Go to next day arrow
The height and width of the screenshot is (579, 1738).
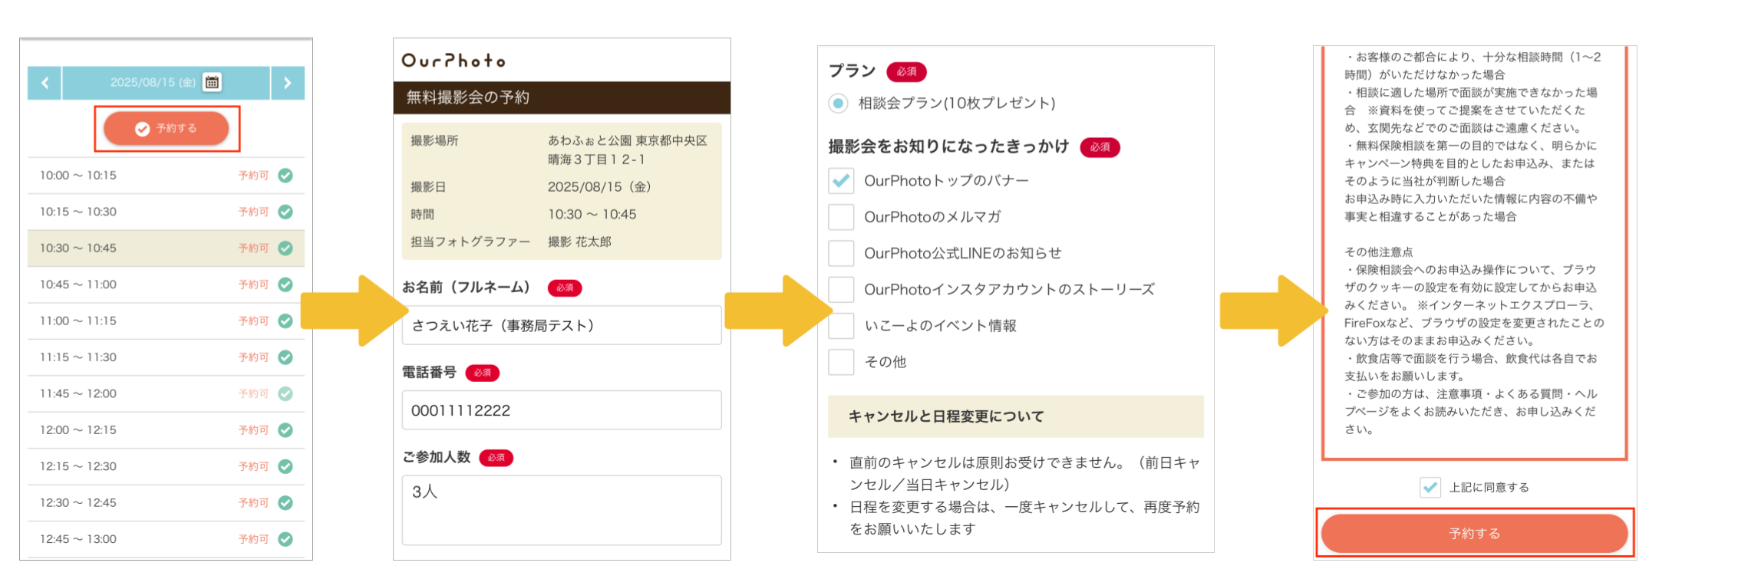coord(288,83)
